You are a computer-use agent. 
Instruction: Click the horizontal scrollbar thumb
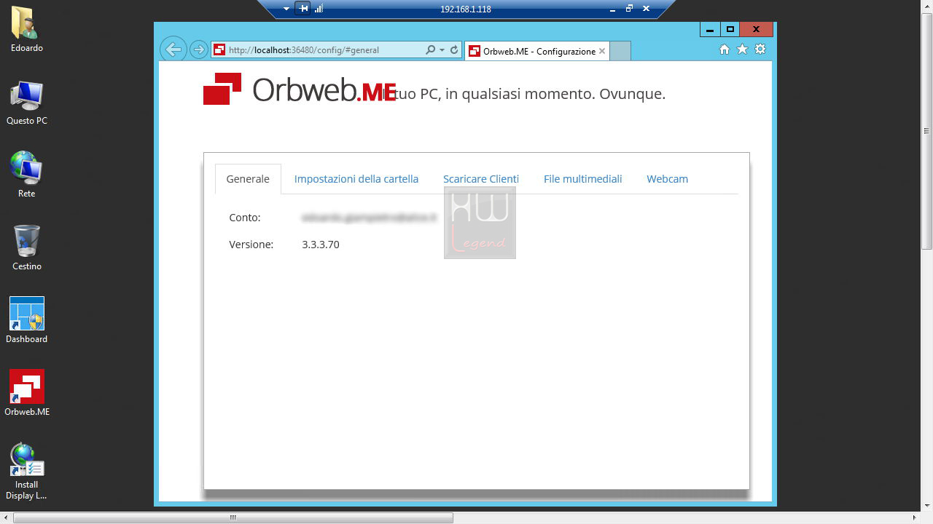point(233,518)
